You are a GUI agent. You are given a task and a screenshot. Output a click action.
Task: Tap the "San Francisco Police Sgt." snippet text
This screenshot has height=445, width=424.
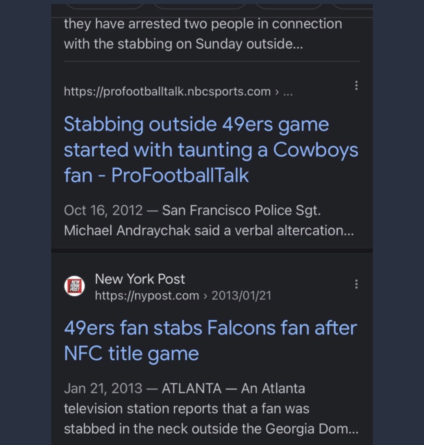pos(241,210)
